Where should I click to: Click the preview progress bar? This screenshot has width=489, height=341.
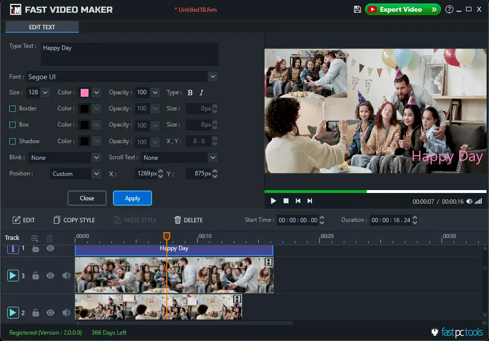pos(375,192)
